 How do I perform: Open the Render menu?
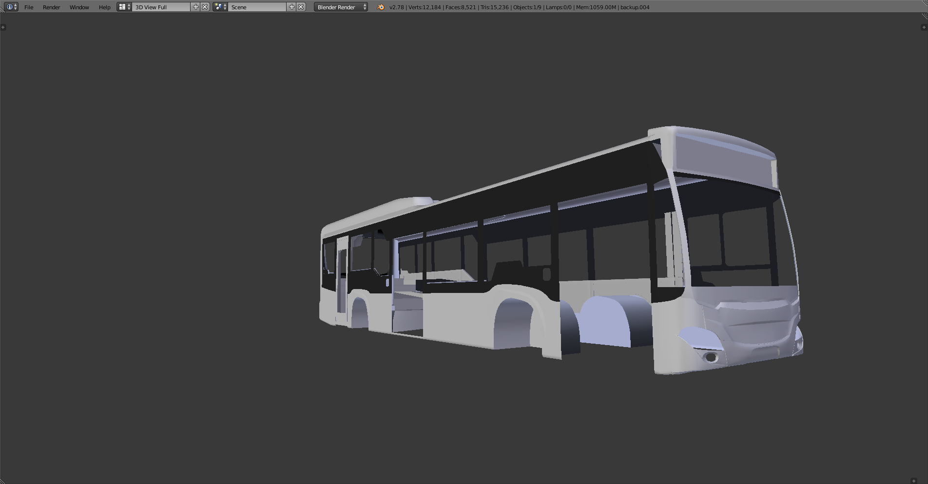(51, 7)
